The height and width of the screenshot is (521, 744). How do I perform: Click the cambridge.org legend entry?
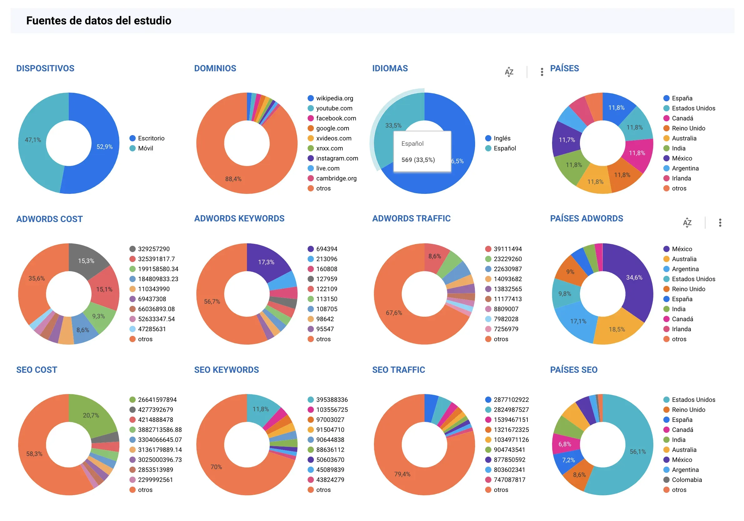point(332,178)
